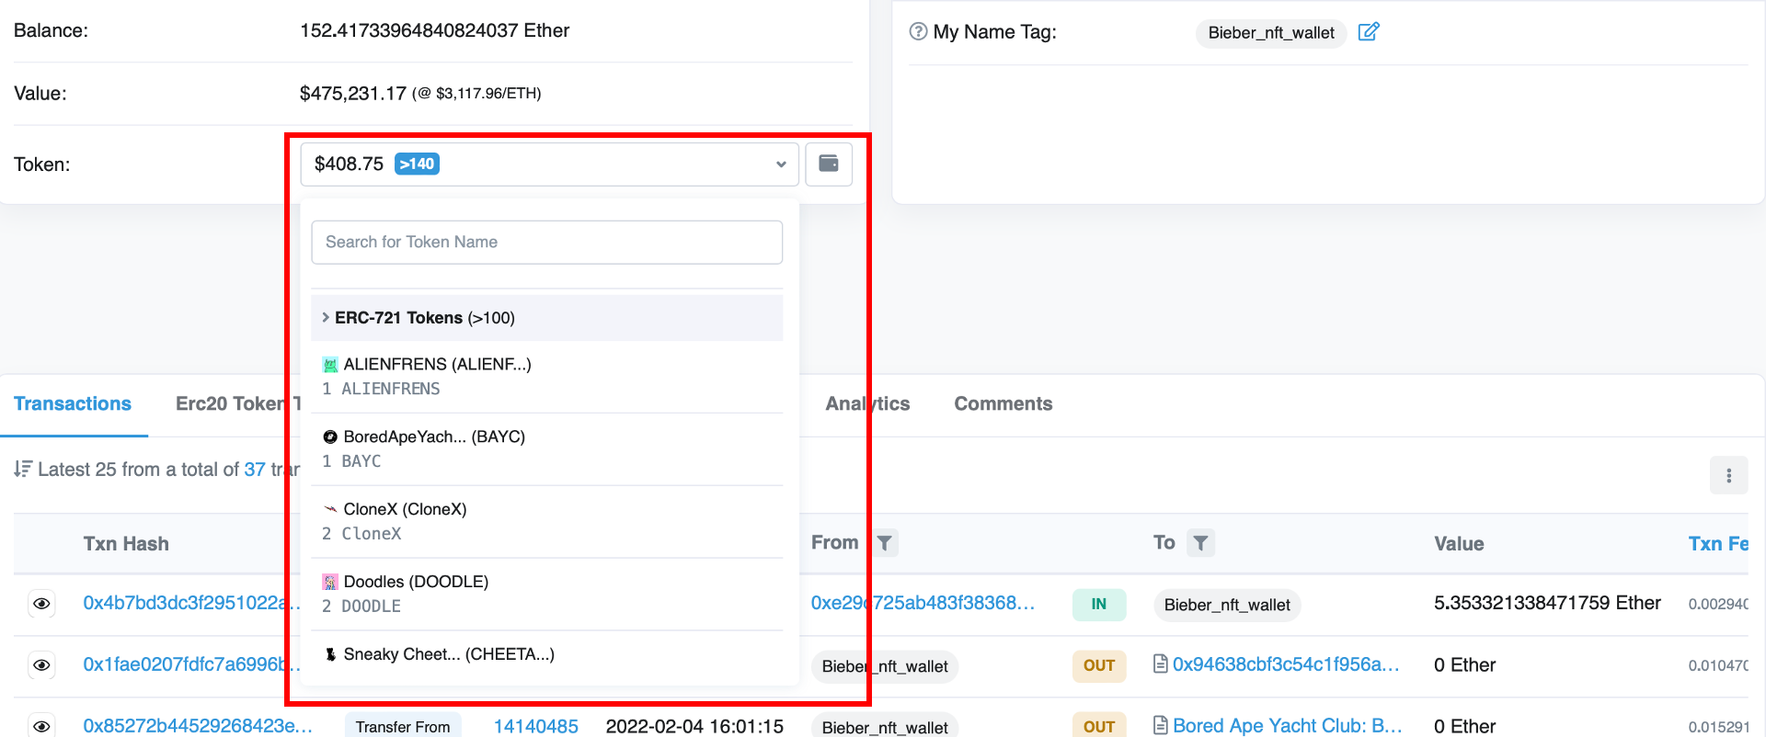Open recipient contract 0x94638cbf3c54c1f956a
Viewport: 1766px width, 737px height.
[1286, 664]
